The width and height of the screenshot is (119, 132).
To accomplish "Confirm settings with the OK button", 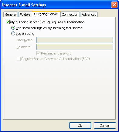I will [x=80, y=126].
